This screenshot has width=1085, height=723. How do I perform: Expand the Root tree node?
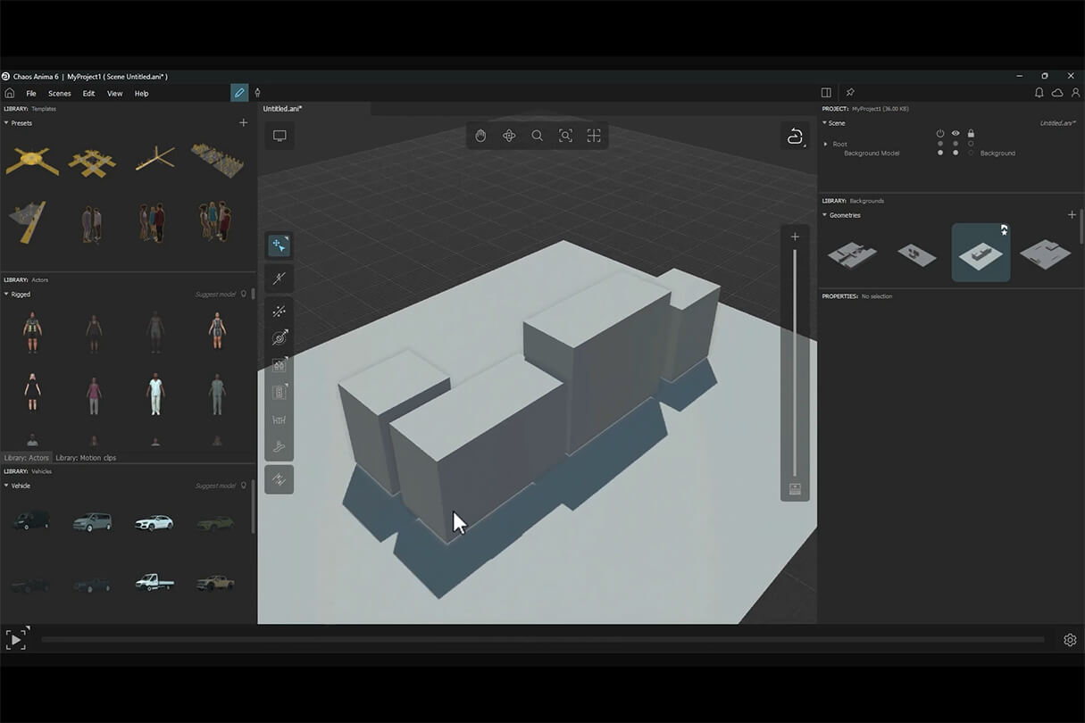pyautogui.click(x=826, y=144)
